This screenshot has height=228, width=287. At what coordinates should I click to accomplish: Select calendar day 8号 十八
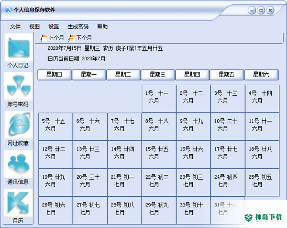(159, 126)
